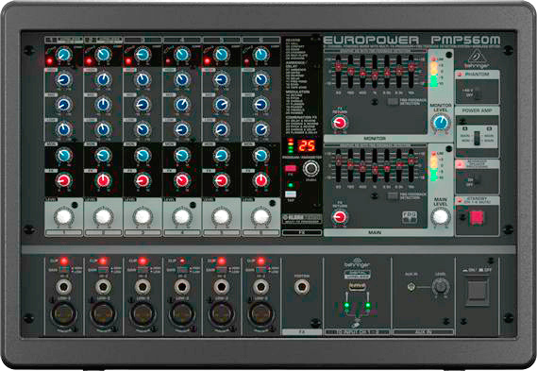This screenshot has height=371, width=537.
Task: Click the white Main Level knob
Action: coord(441,217)
